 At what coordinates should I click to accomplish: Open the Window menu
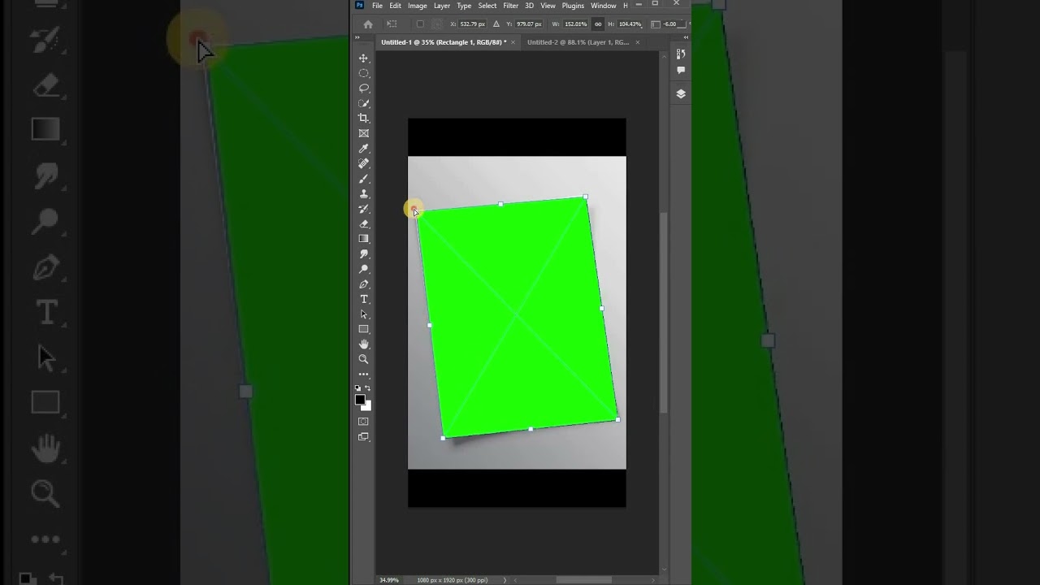pos(603,6)
